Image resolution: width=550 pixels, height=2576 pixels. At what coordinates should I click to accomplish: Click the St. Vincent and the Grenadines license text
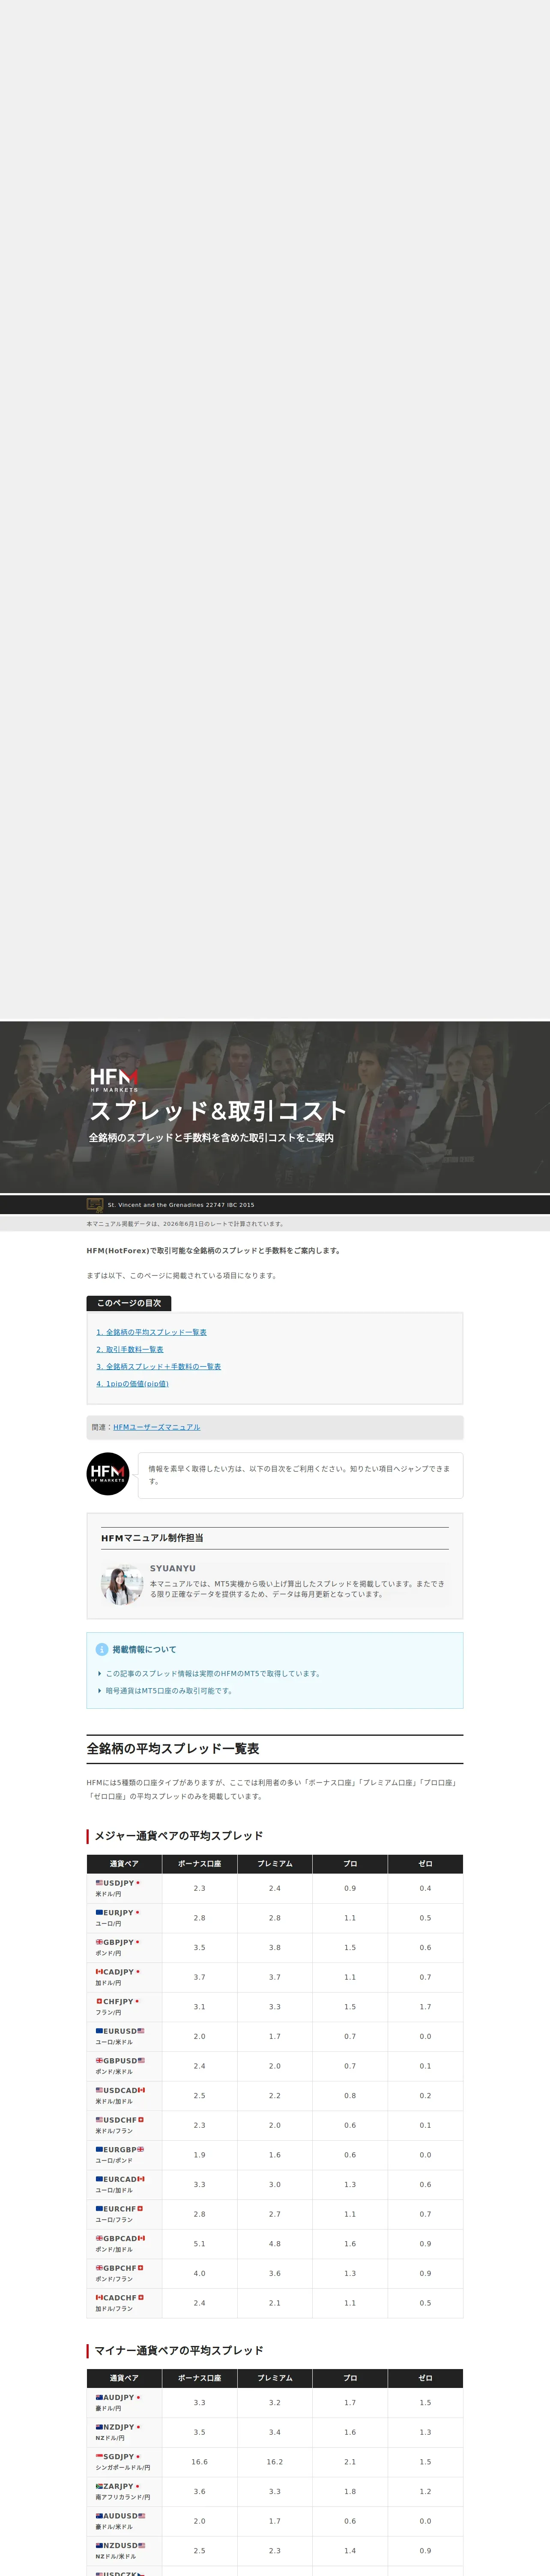181,1205
